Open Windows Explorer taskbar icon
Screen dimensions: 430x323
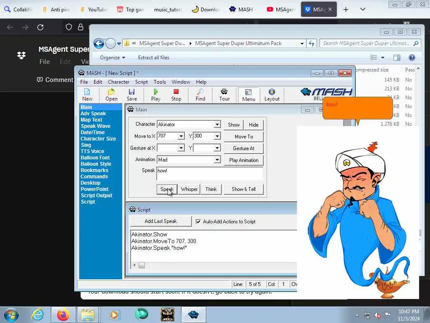[x=87, y=315]
